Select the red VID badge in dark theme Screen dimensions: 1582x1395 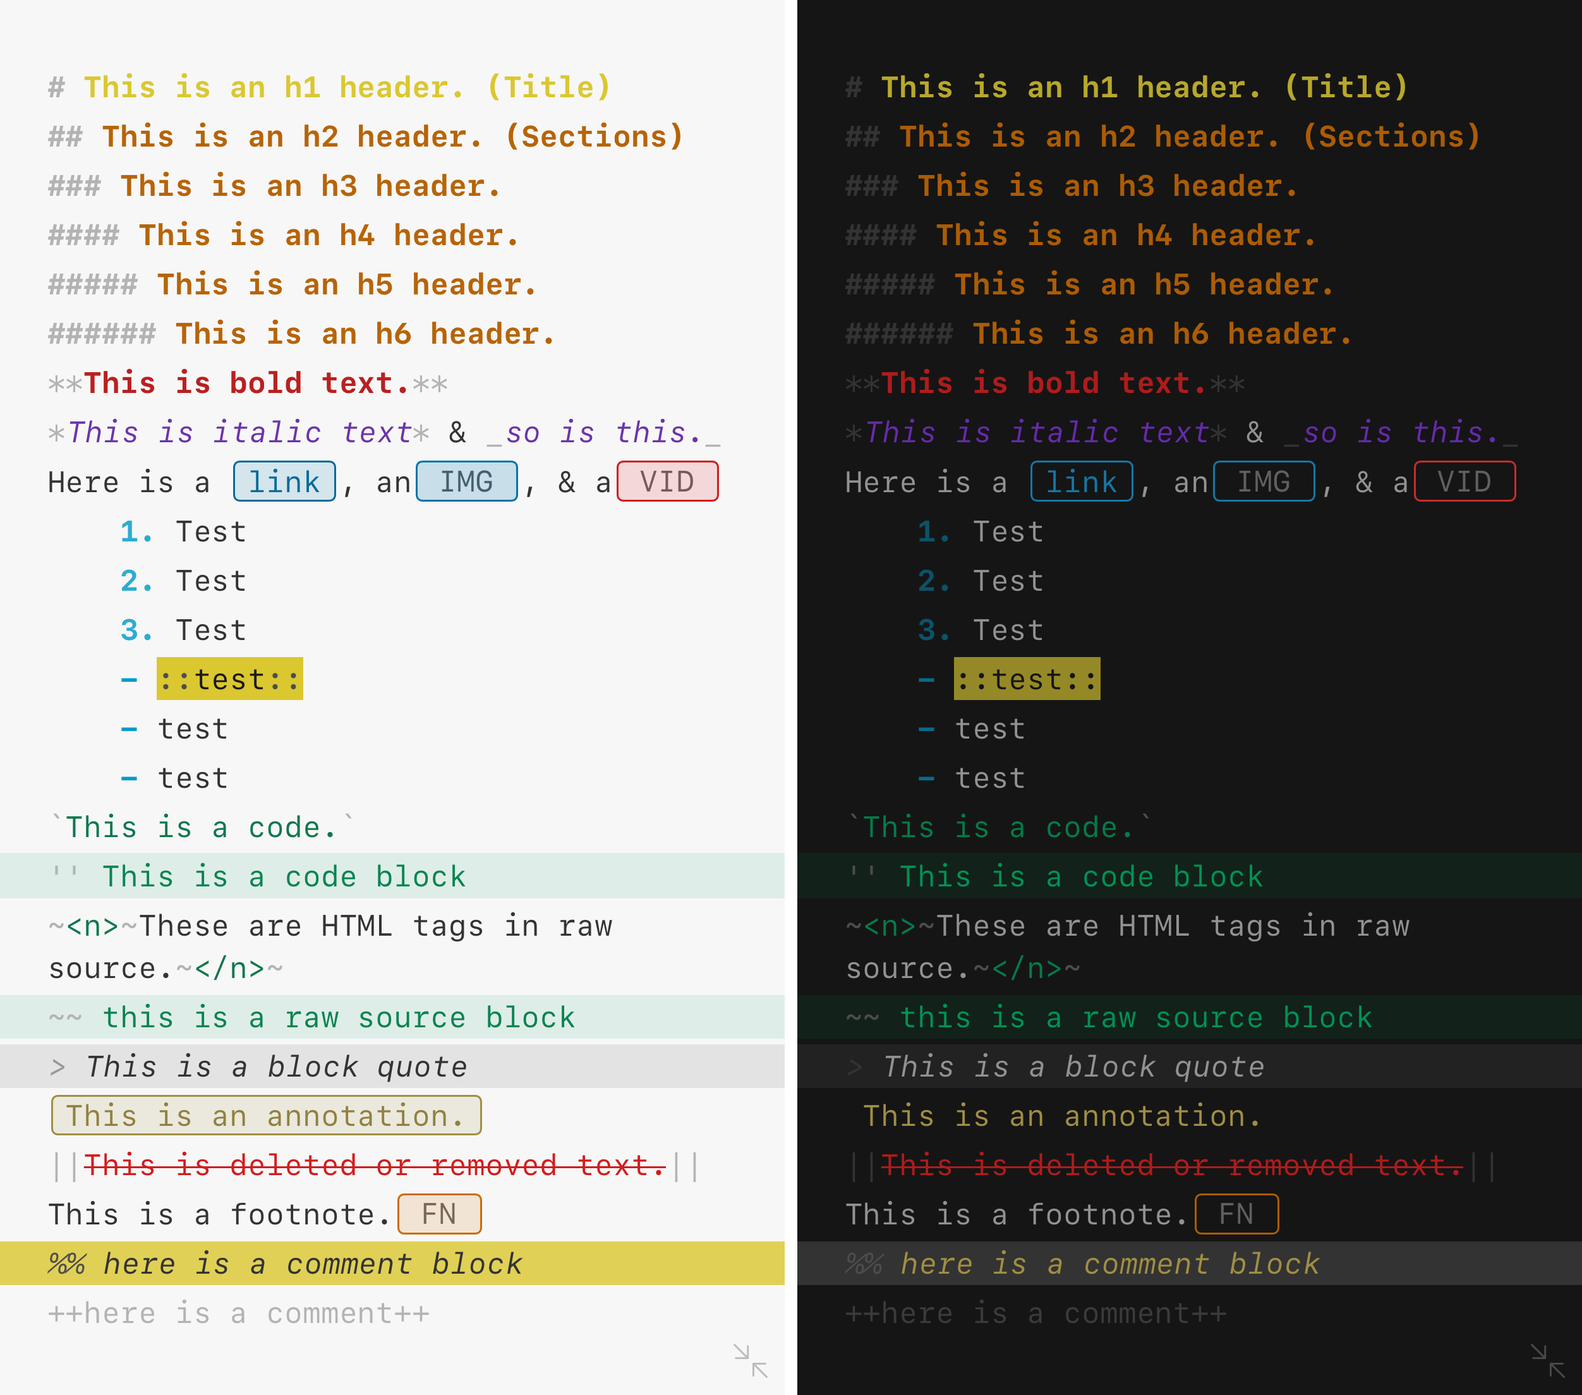[1465, 481]
